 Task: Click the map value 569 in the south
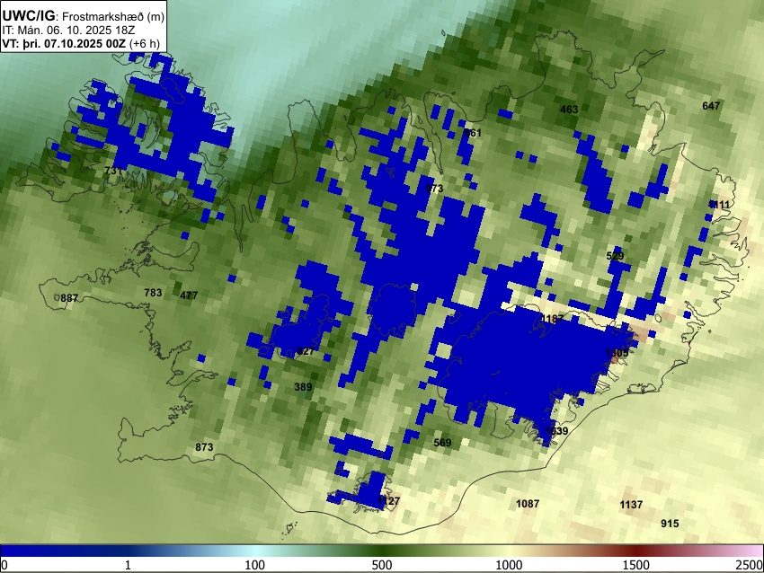tap(442, 443)
